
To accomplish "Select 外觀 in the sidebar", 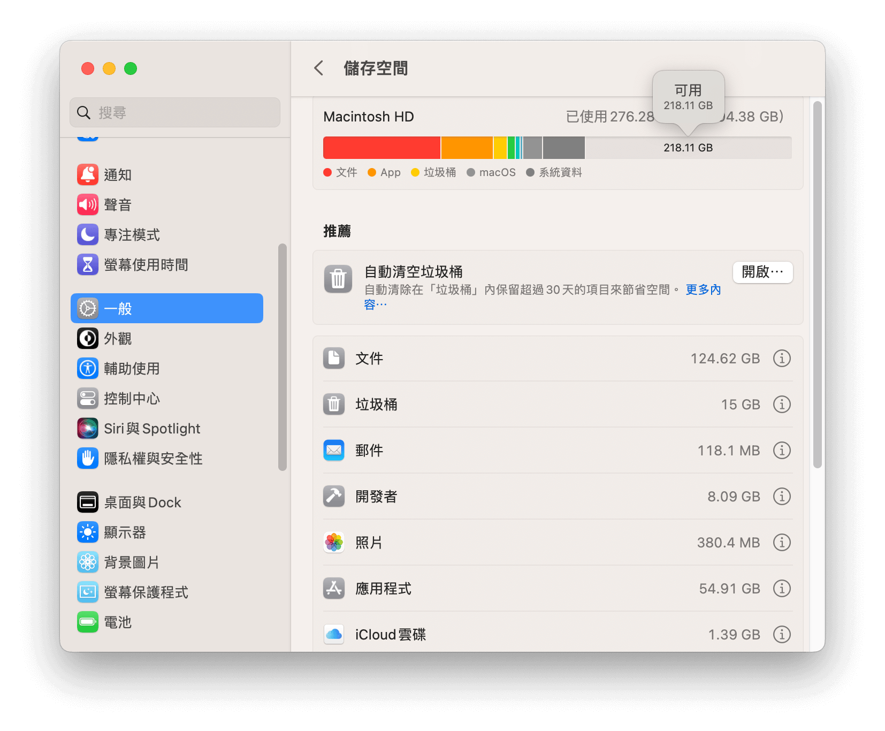I will pos(167,338).
